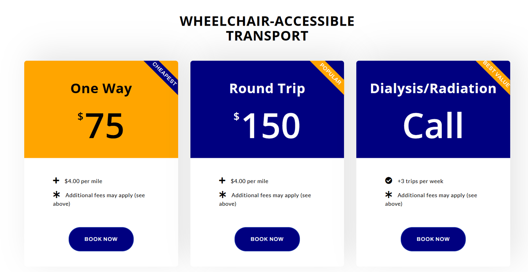
Task: Select the Round Trip plan title
Action: [x=267, y=89]
